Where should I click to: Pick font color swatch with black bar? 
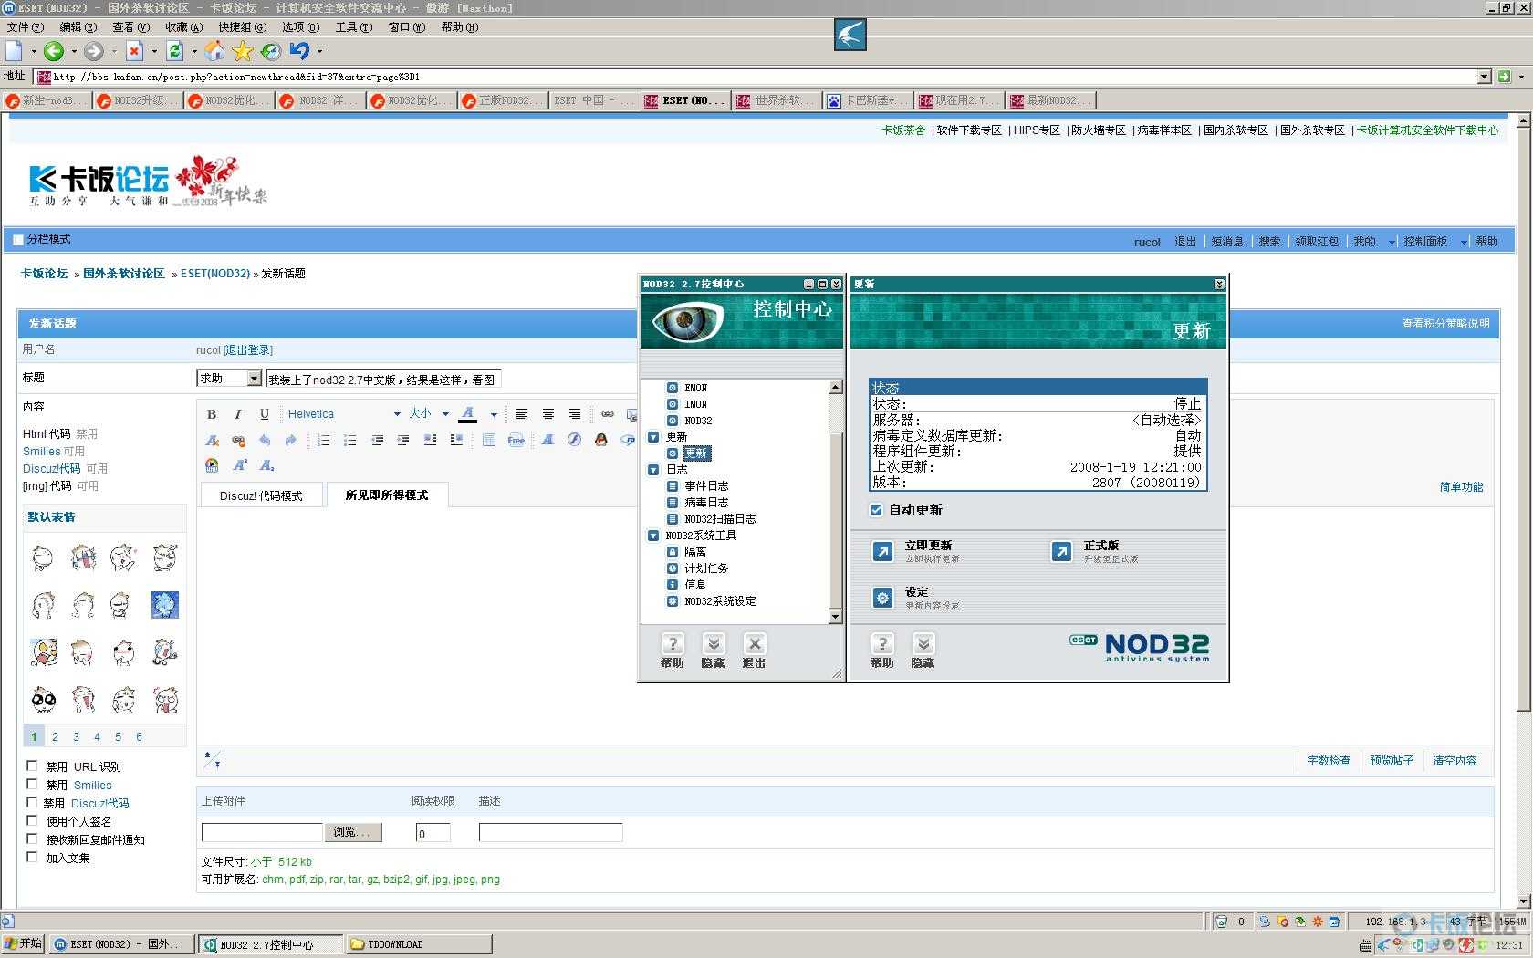tap(468, 414)
